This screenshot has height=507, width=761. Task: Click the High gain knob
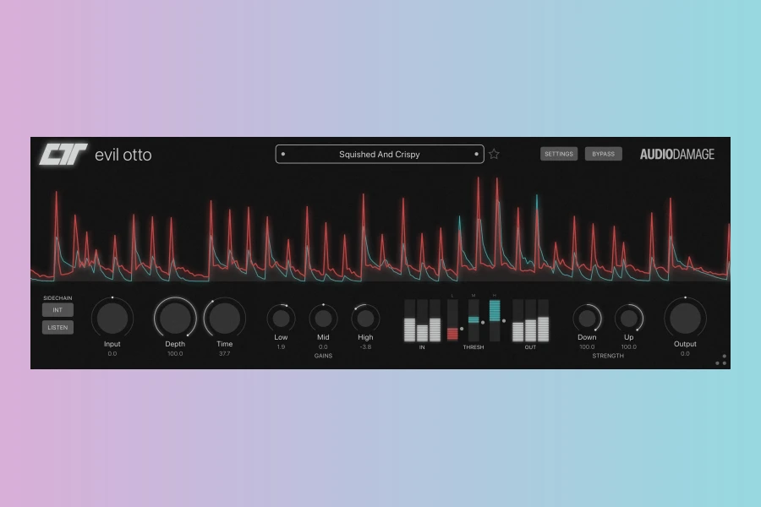(x=365, y=318)
